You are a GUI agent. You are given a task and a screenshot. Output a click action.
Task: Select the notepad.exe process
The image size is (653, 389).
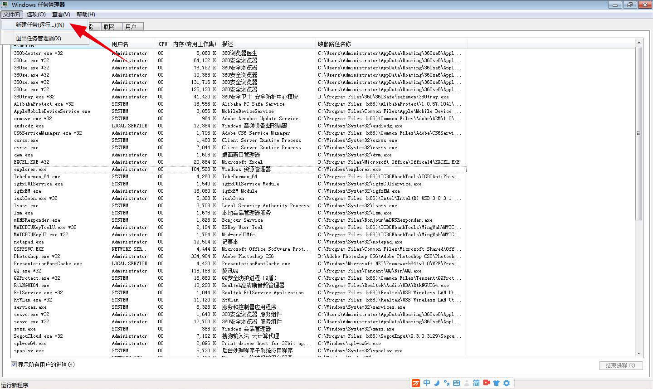point(239,242)
